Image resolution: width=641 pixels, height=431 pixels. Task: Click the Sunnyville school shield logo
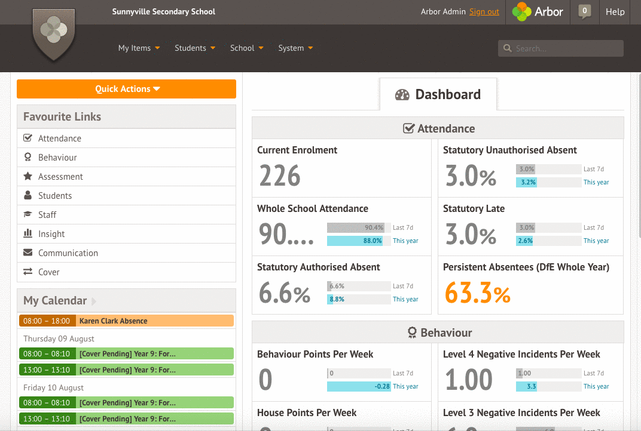[x=54, y=34]
